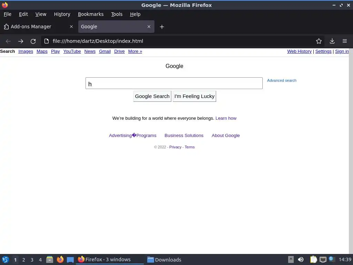Open the About Google link
The height and width of the screenshot is (265, 353).
(x=225, y=135)
